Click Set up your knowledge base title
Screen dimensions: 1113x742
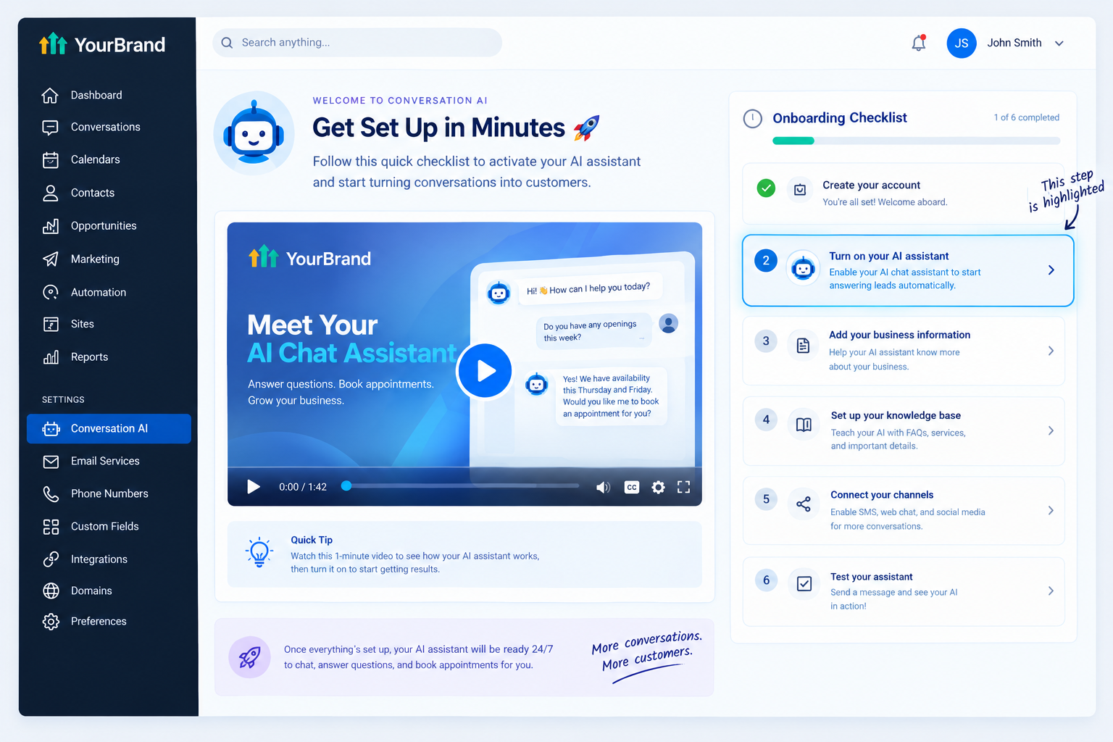click(896, 415)
